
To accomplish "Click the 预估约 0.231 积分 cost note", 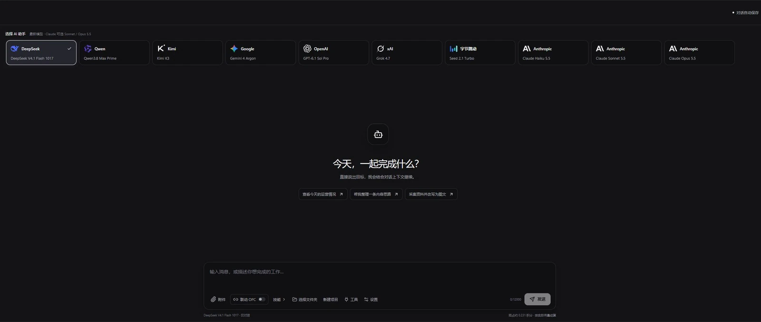I will coord(520,315).
